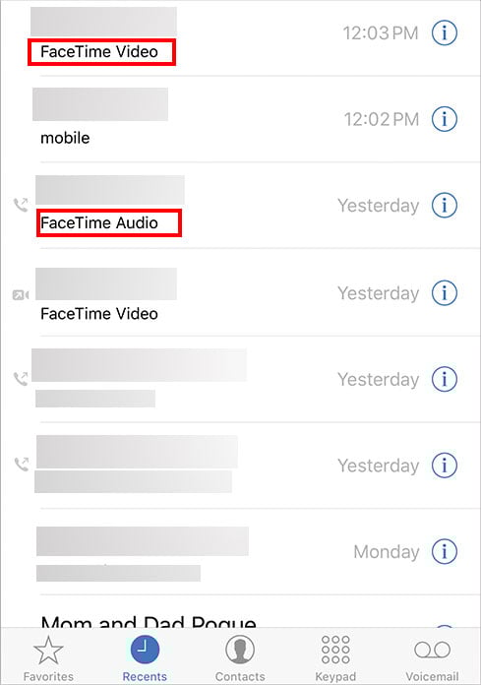Tap the info icon for the 12:02 PM mobile call

click(x=445, y=119)
